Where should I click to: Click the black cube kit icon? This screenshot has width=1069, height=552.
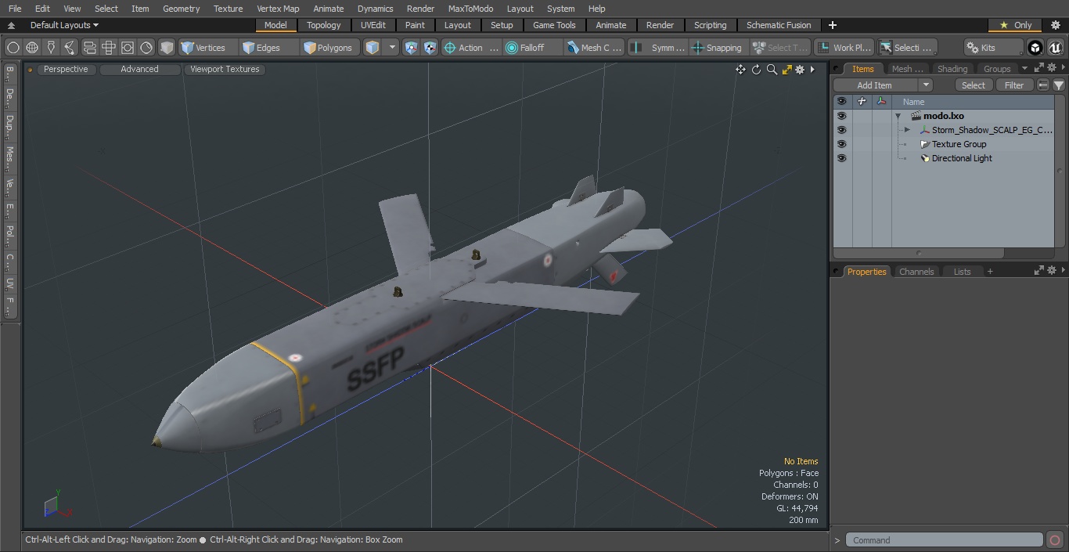tap(1035, 48)
